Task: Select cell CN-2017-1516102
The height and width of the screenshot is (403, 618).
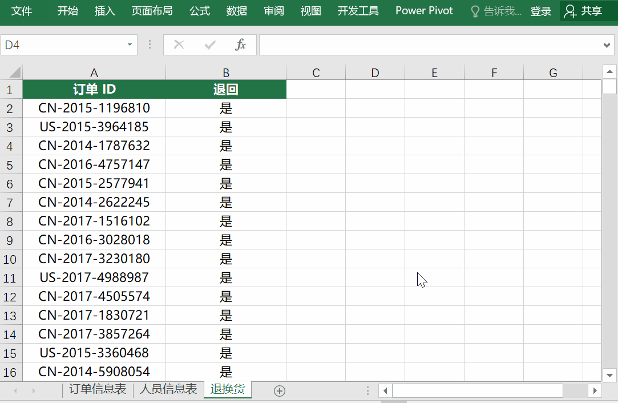Action: click(x=94, y=221)
